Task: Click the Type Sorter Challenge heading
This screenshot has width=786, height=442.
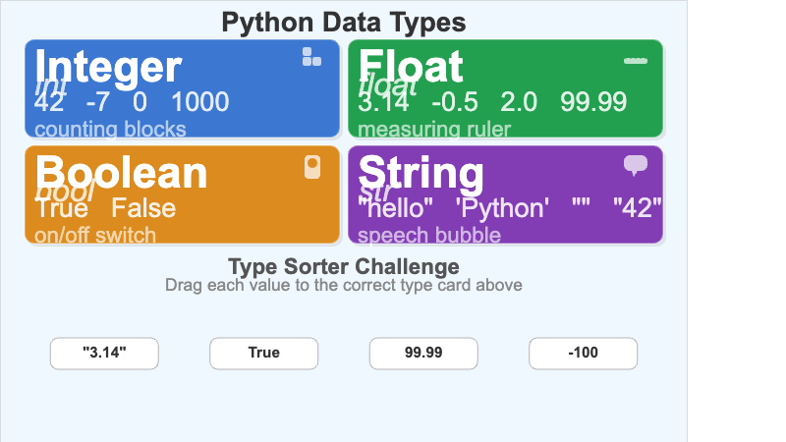Action: [343, 266]
